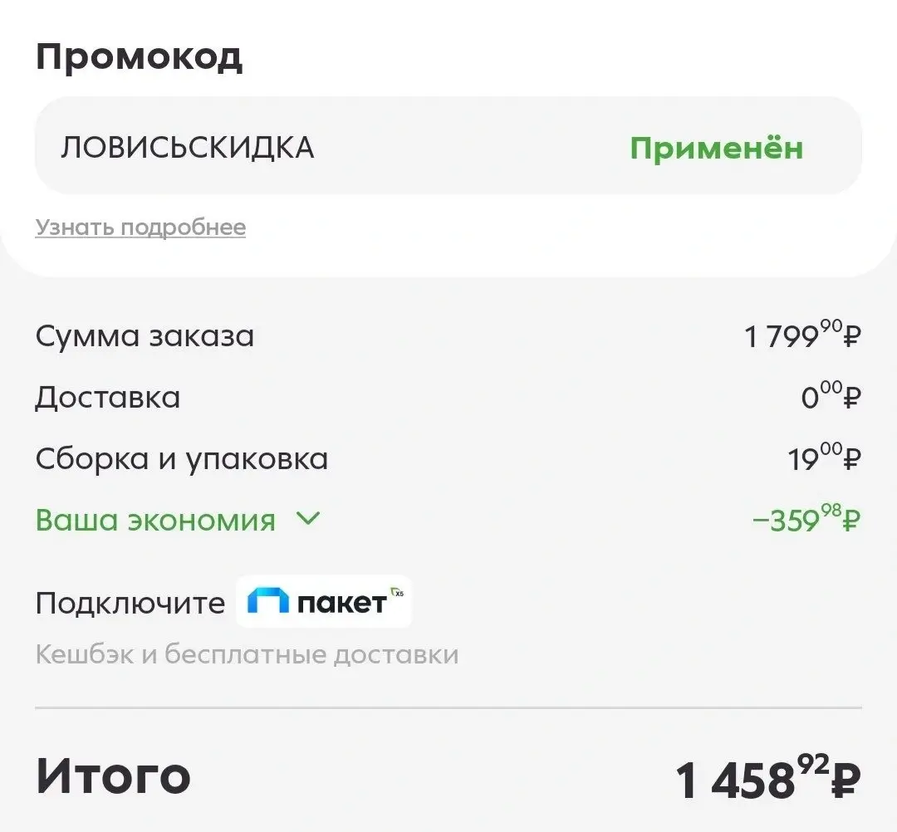The width and height of the screenshot is (897, 832).
Task: Click the order sum 1 799.90 ₽
Action: [x=802, y=336]
